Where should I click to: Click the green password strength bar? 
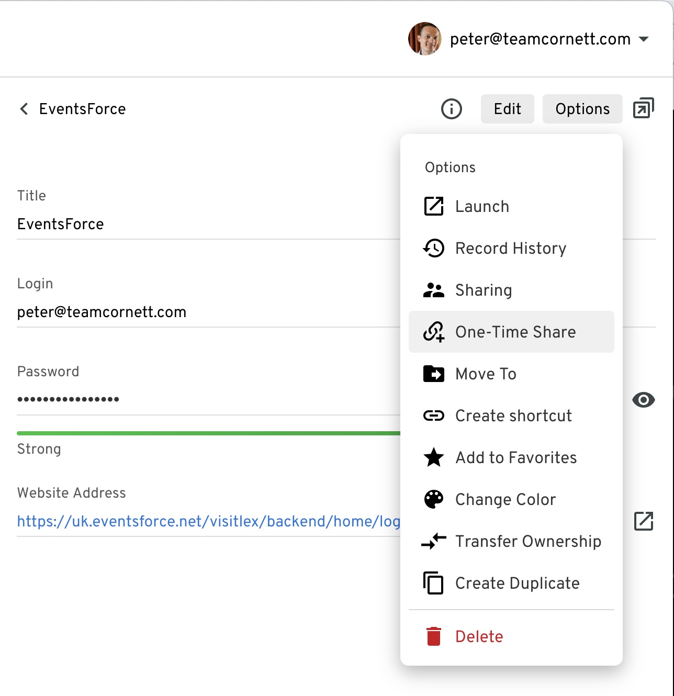[x=208, y=433]
